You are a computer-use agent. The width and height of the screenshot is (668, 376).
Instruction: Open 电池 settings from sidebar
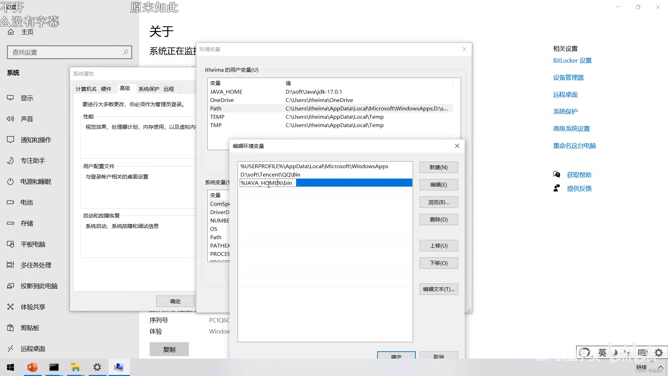pos(27,202)
